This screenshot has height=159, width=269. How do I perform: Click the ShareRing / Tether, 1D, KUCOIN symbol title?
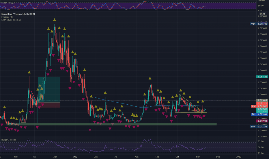18,14
